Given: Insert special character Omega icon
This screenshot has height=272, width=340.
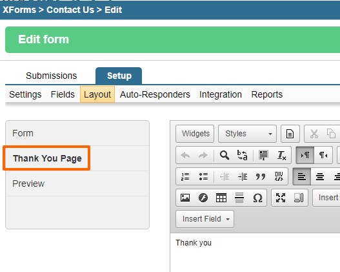Looking at the screenshot, I should [257, 198].
